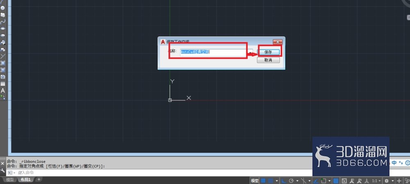Toggle grid display in status bar
The height and width of the screenshot is (184, 410).
263,181
